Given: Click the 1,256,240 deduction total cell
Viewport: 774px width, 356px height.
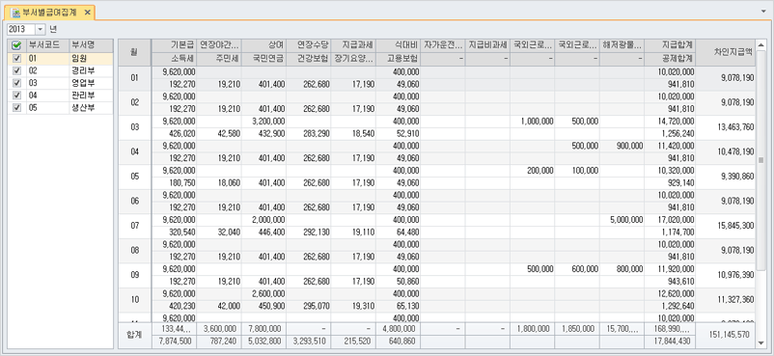Looking at the screenshot, I should click(670, 134).
